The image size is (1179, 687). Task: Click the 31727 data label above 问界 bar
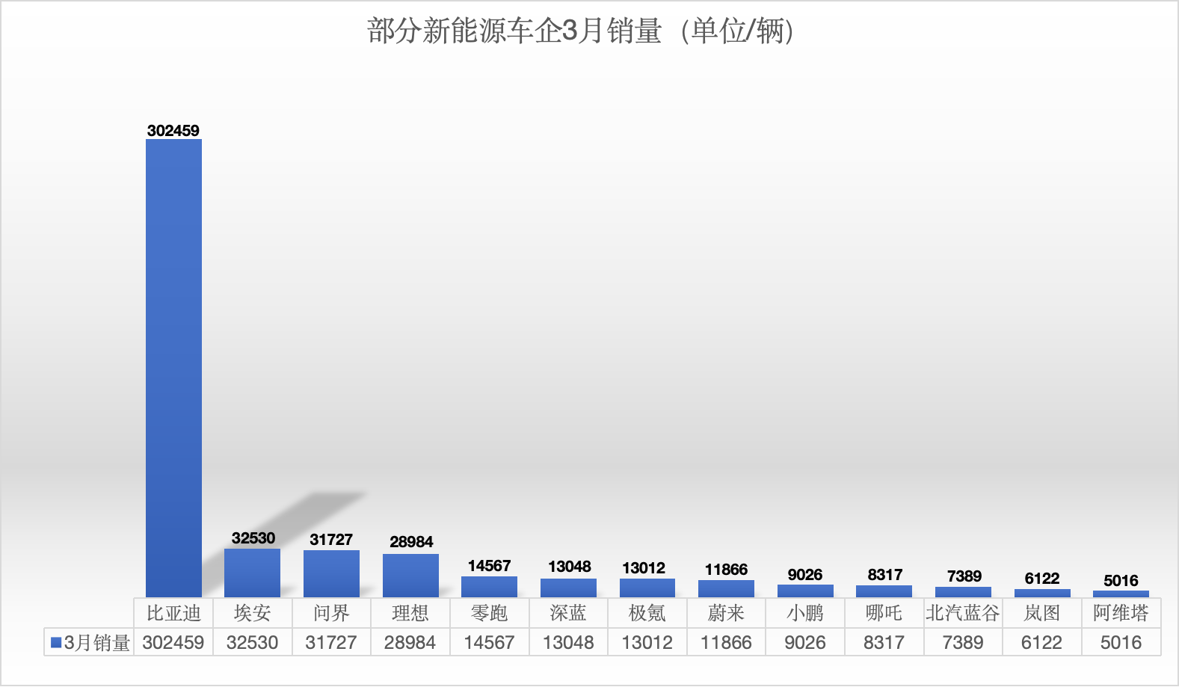[331, 540]
